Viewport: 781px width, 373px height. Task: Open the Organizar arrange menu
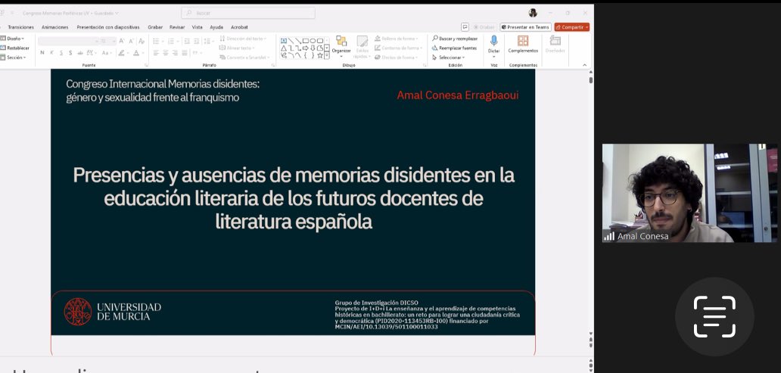coord(341,45)
